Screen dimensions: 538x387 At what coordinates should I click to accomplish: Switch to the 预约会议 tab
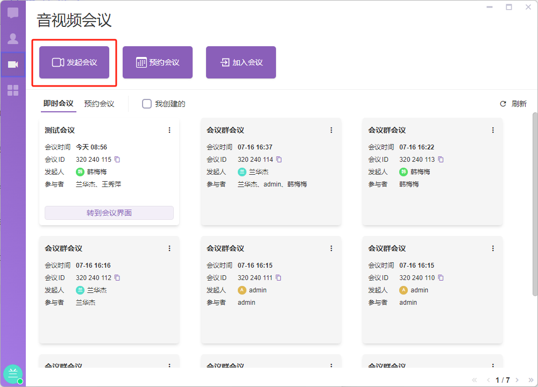99,104
